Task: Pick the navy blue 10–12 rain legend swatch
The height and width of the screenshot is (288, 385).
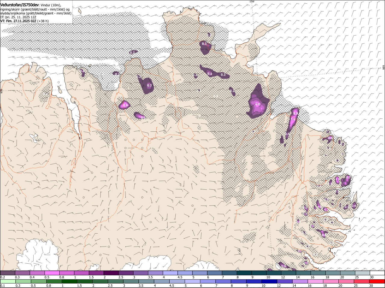Action: (x=269, y=281)
